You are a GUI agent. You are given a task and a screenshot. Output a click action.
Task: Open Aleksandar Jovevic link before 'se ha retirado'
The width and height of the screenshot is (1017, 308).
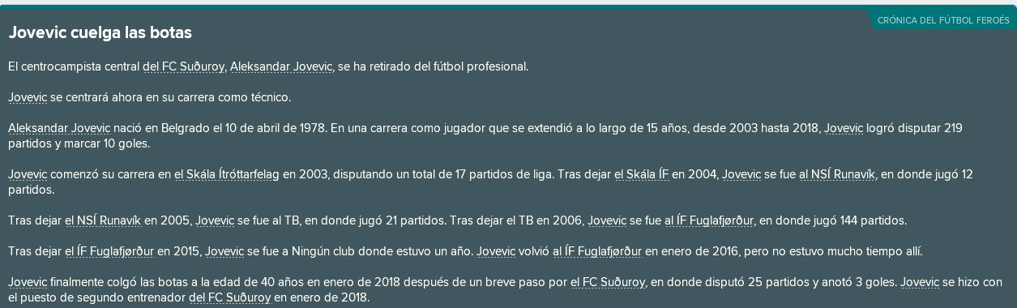281,66
